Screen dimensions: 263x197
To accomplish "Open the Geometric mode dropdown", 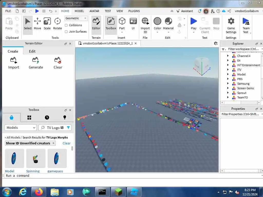I will coord(76,18).
